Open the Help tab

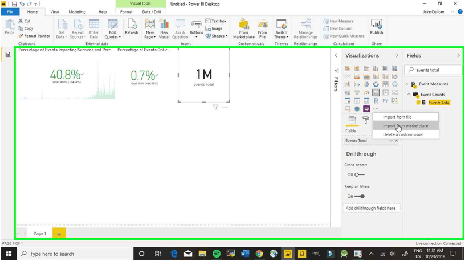[x=103, y=12]
